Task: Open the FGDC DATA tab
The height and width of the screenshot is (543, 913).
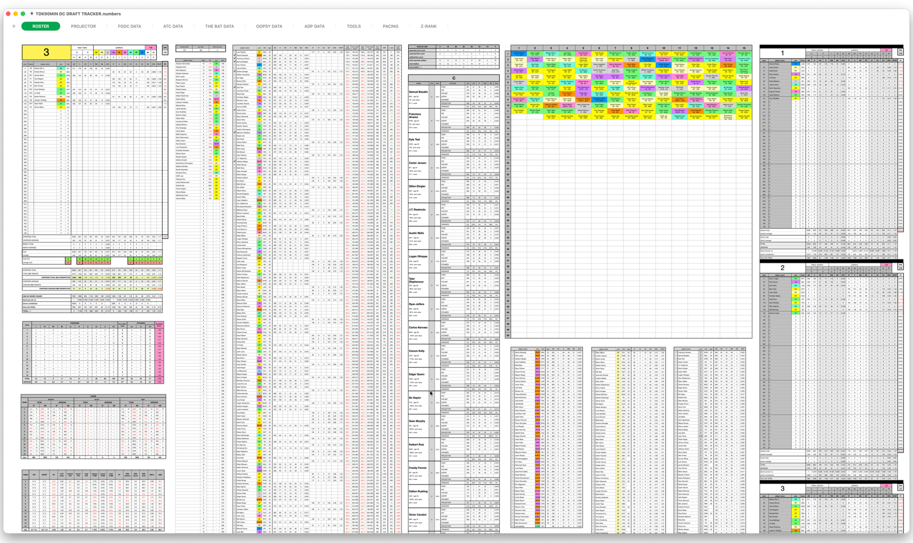Action: tap(129, 26)
